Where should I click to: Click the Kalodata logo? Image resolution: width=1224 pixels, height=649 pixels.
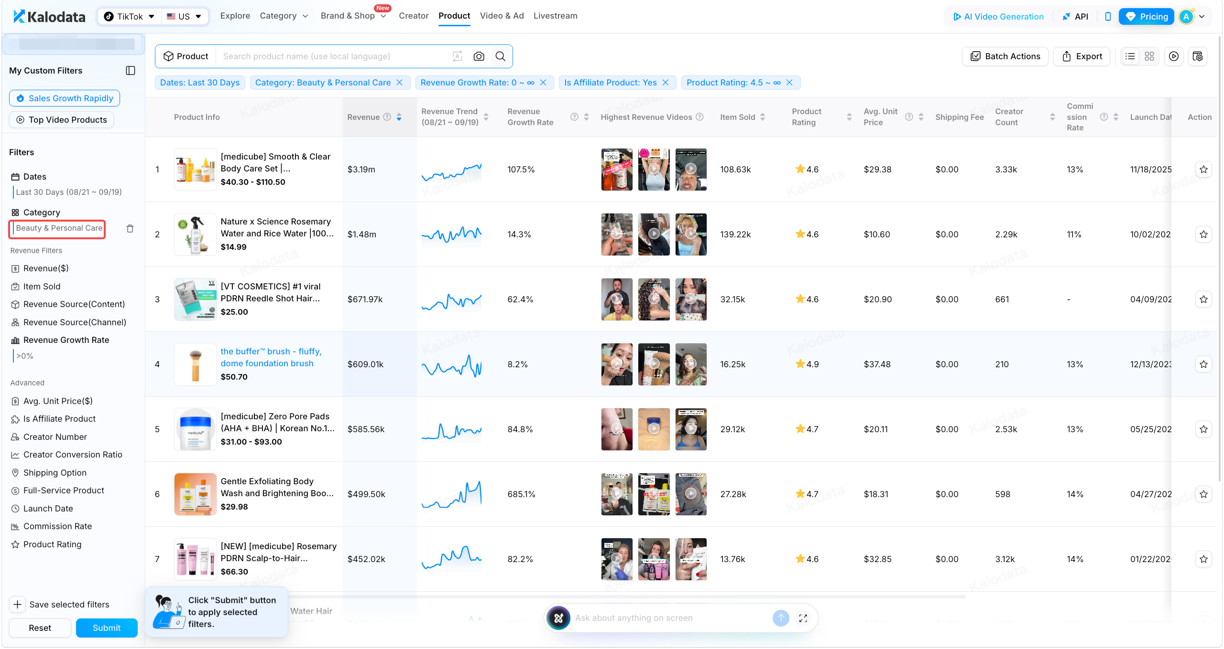pyautogui.click(x=49, y=17)
